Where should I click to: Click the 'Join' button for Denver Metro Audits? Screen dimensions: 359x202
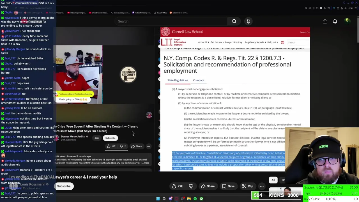97,138
